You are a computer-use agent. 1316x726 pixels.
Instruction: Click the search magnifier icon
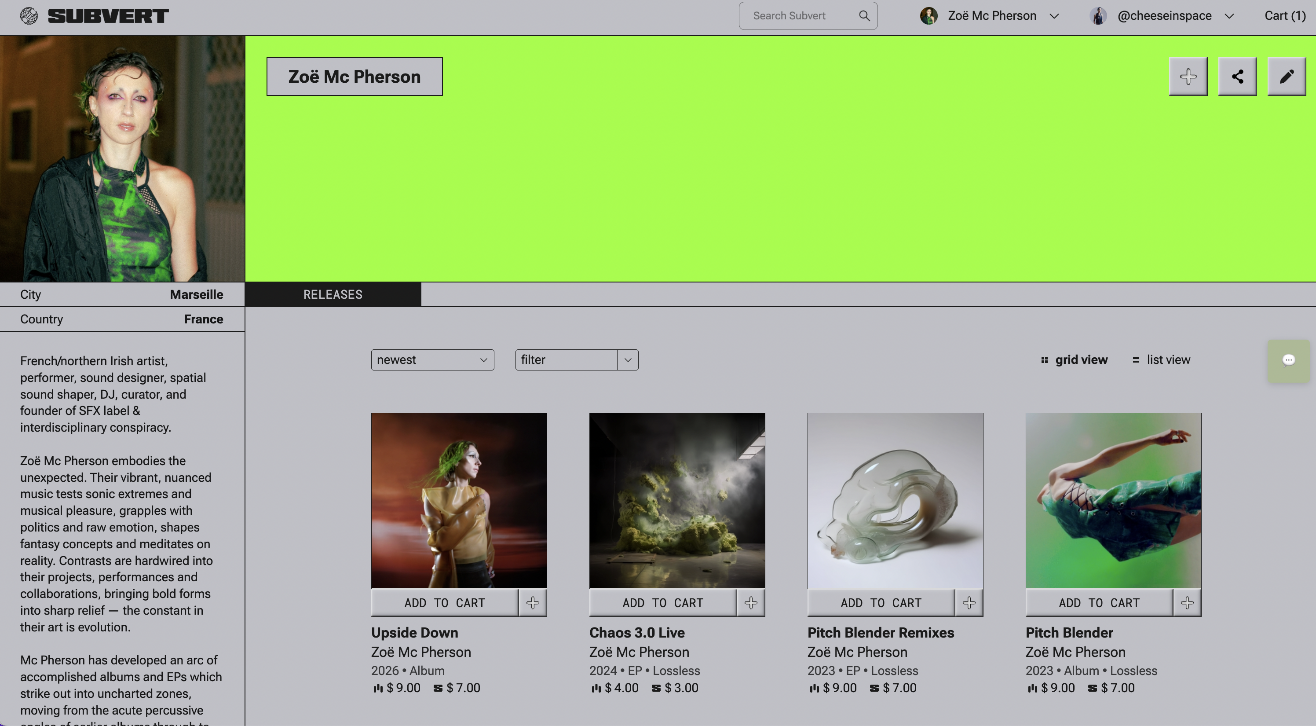[864, 16]
